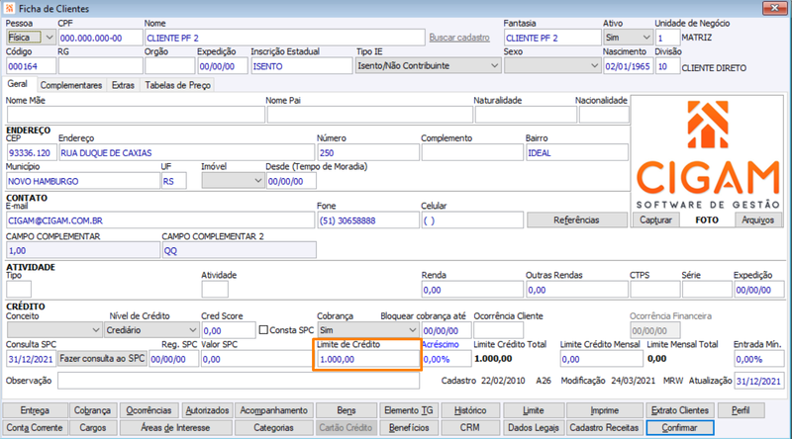Image resolution: width=792 pixels, height=439 pixels.
Task: Open the Tabelas de Preço tab
Action: [x=178, y=85]
